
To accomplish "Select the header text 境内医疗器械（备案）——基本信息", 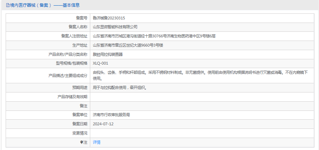I will [x=45, y=5].
